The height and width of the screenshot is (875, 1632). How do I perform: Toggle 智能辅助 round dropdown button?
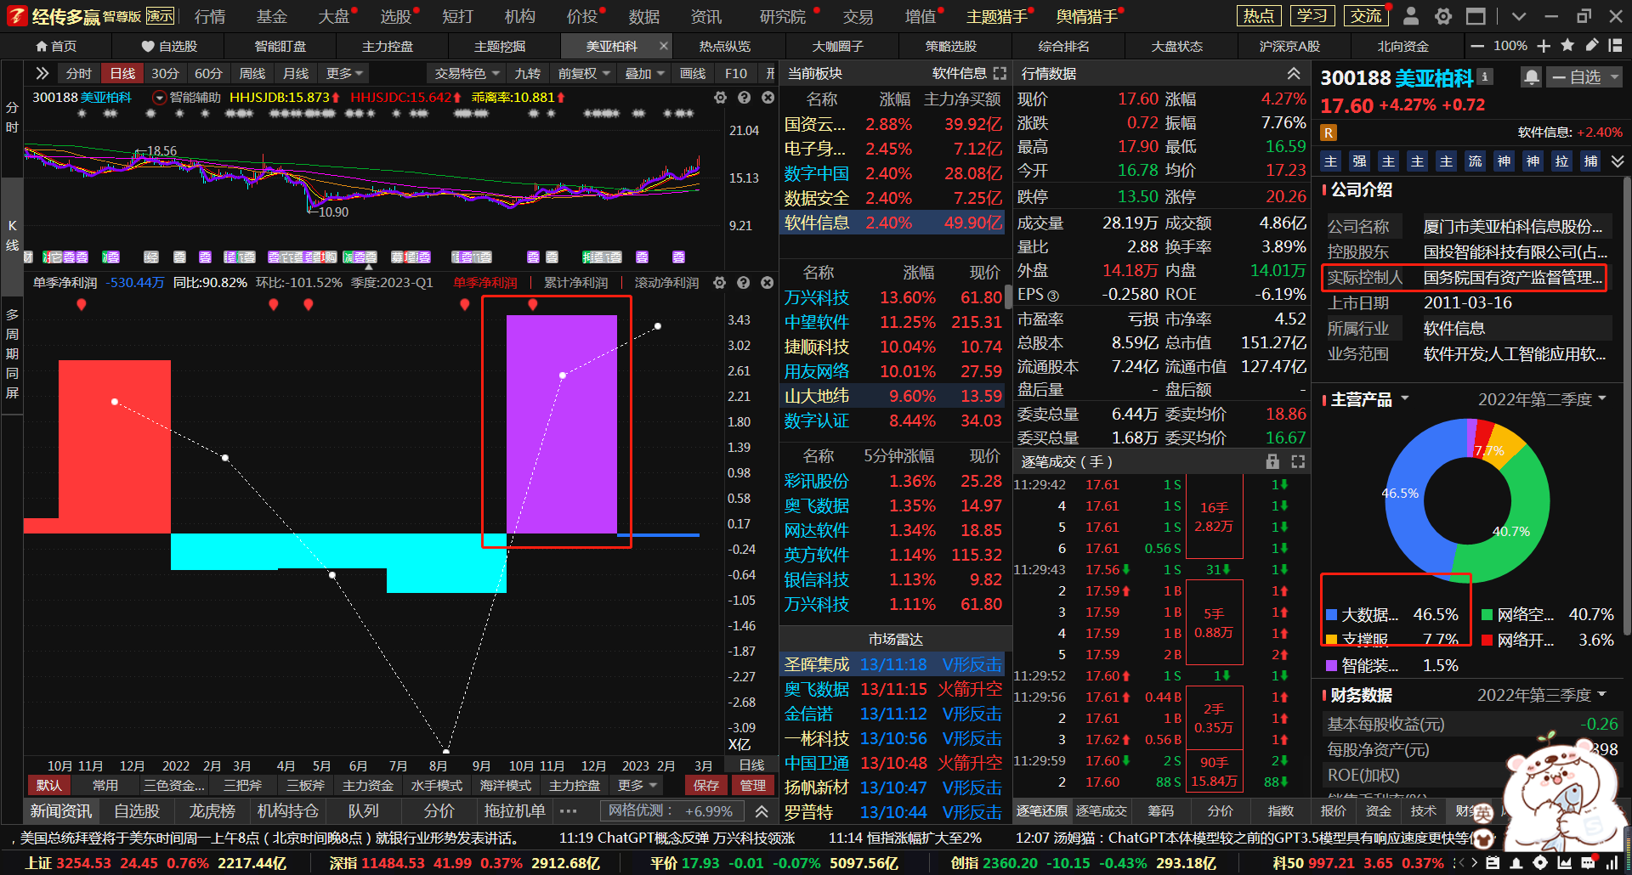point(158,98)
